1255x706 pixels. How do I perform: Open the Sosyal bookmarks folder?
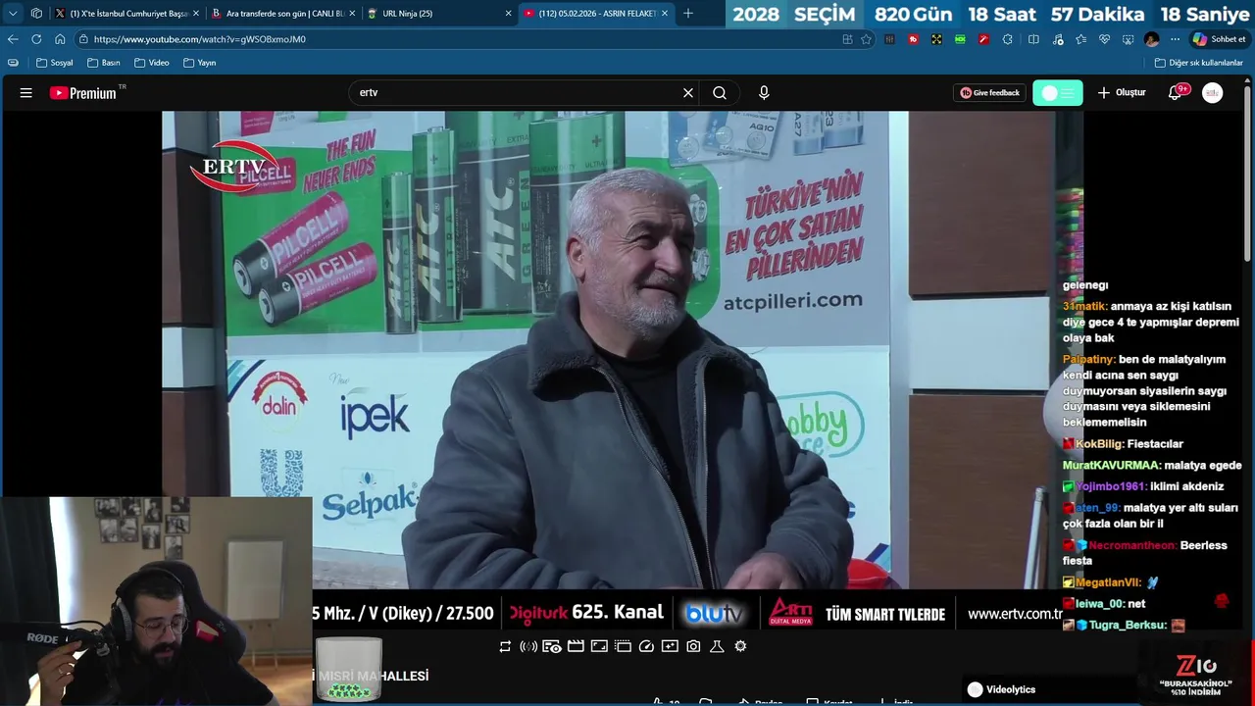tap(55, 63)
